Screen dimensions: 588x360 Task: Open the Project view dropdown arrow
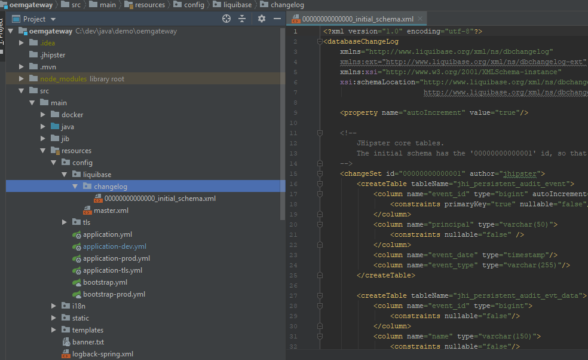coord(53,19)
